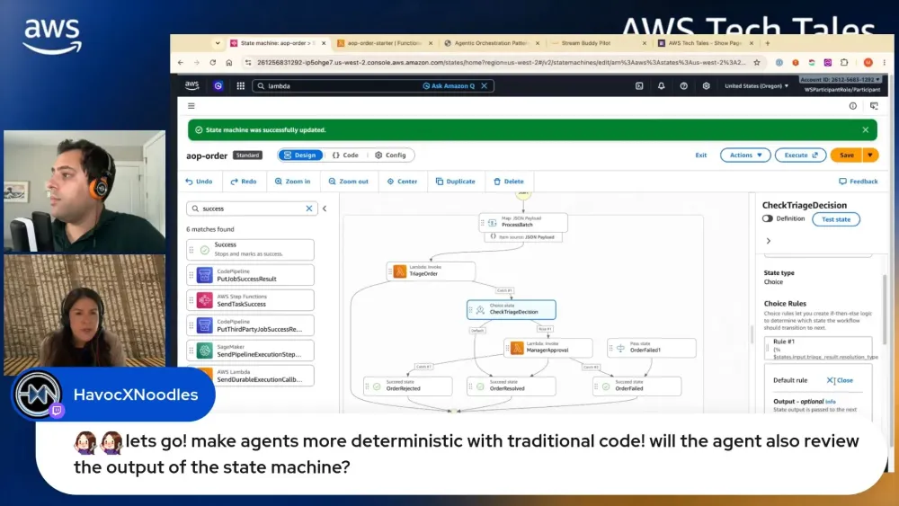Open the Account ID account menu

tap(841, 80)
